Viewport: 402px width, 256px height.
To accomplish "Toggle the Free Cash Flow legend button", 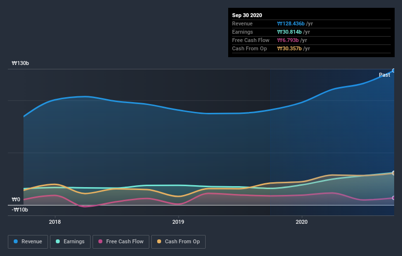I will (x=121, y=242).
